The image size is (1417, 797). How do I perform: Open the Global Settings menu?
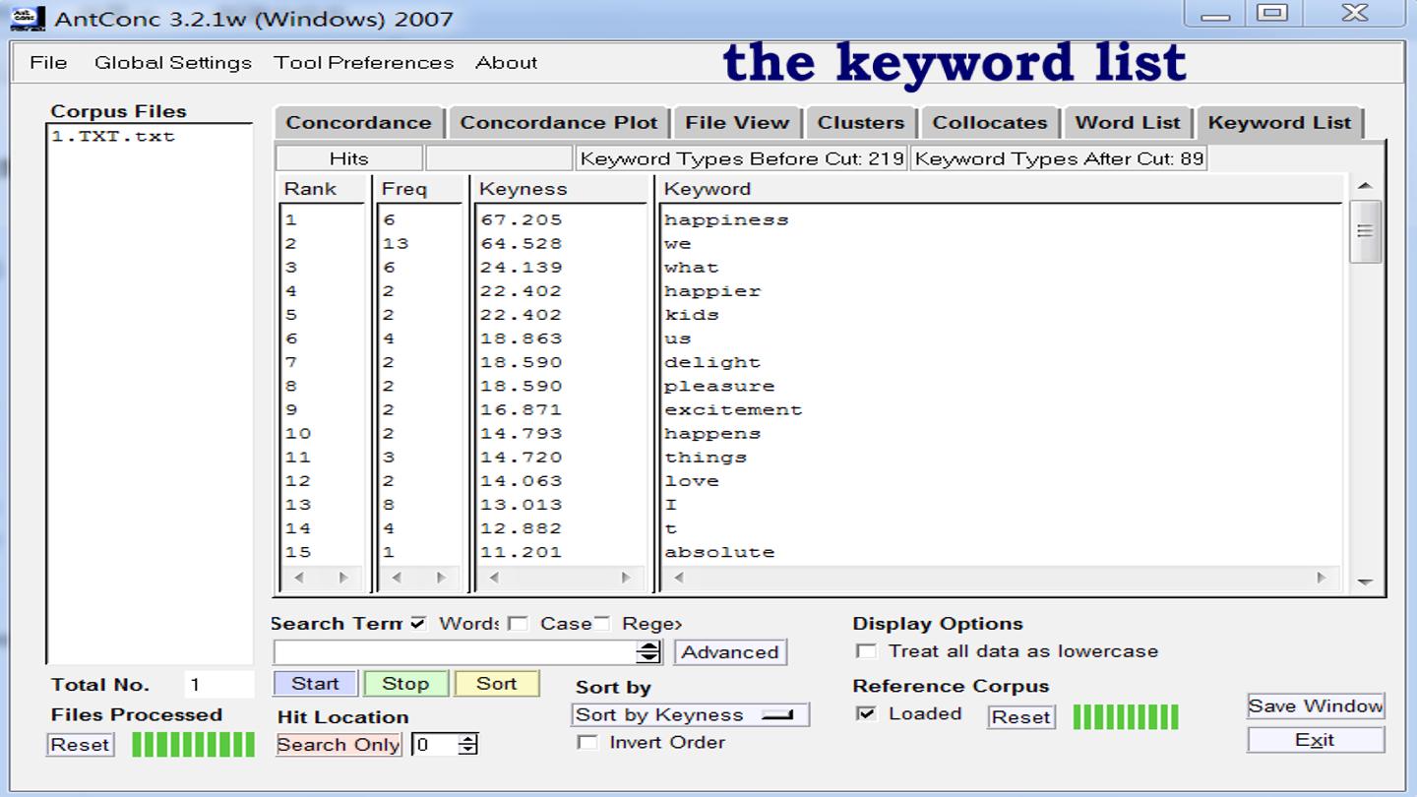click(173, 63)
